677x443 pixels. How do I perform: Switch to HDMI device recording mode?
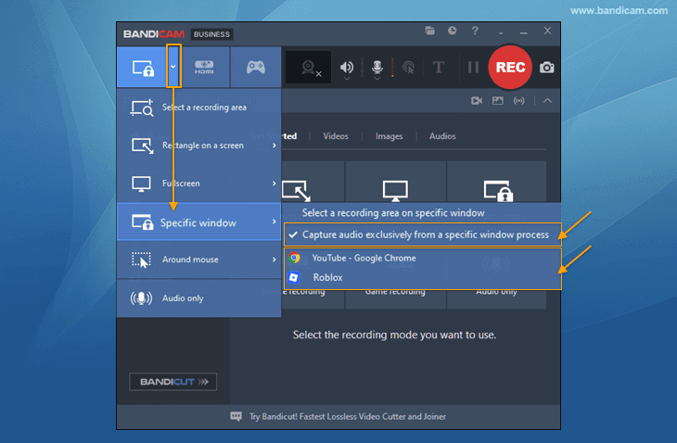[x=204, y=67]
